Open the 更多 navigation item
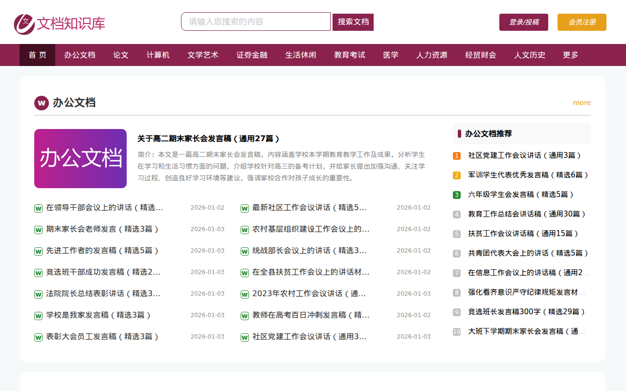This screenshot has height=391, width=626. [569, 55]
